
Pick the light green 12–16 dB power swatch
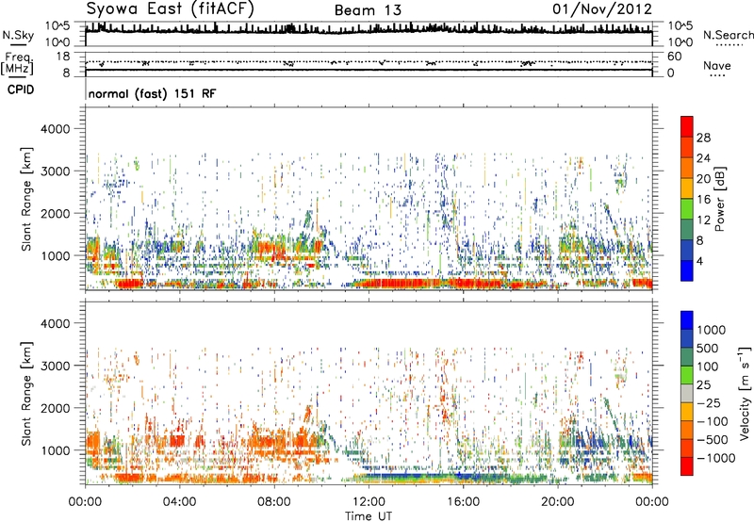[x=687, y=208]
